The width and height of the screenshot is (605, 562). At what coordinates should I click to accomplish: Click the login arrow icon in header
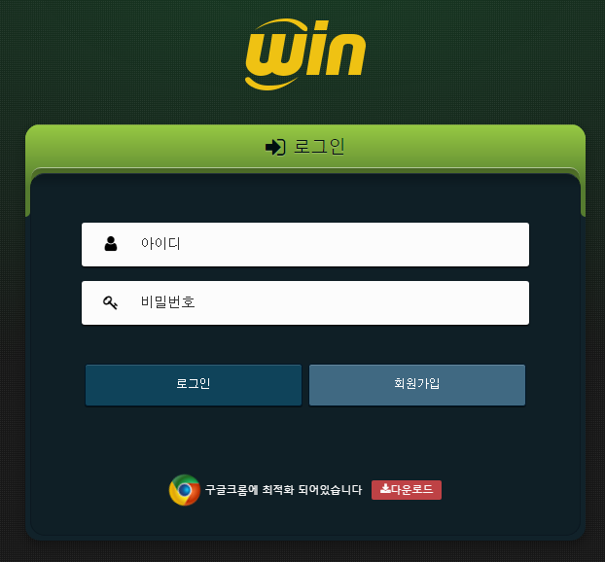point(275,147)
